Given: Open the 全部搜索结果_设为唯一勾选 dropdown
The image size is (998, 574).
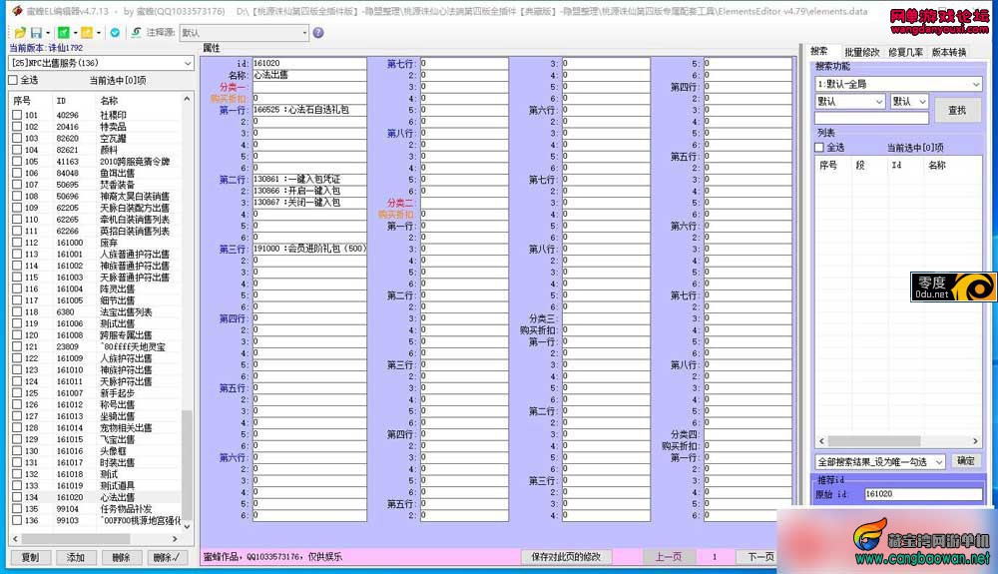Looking at the screenshot, I should coord(880,462).
